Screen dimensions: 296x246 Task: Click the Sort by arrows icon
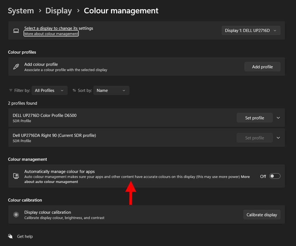click(x=74, y=91)
